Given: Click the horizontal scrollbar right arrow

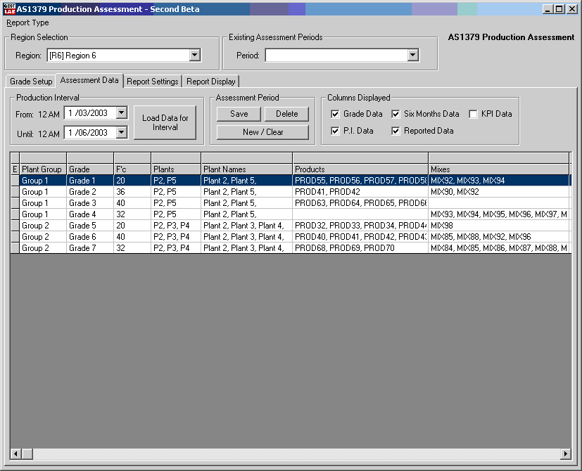Looking at the screenshot, I should 565,453.
